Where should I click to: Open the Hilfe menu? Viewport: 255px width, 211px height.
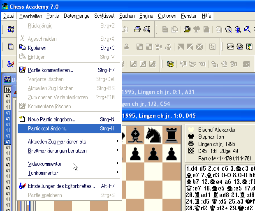[x=206, y=16]
